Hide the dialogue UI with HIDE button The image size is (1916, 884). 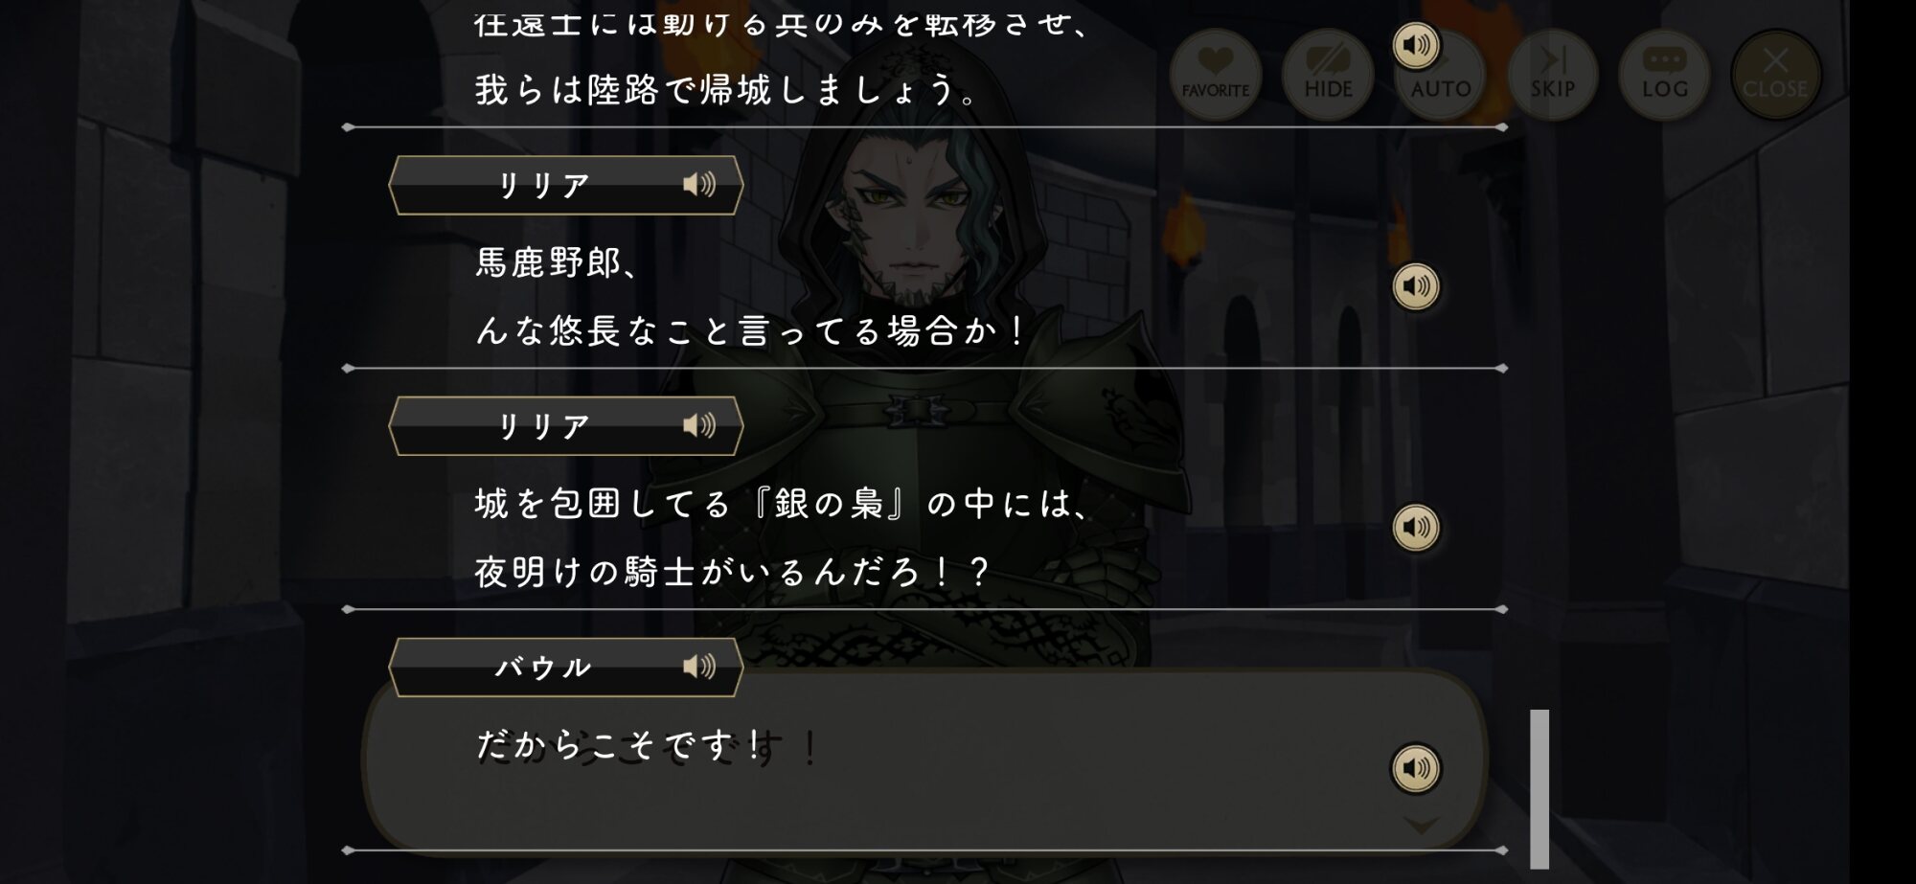(1328, 75)
